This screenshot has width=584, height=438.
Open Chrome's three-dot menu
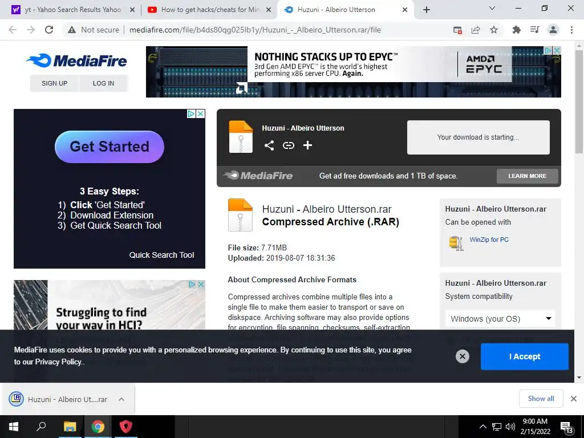[x=571, y=30]
